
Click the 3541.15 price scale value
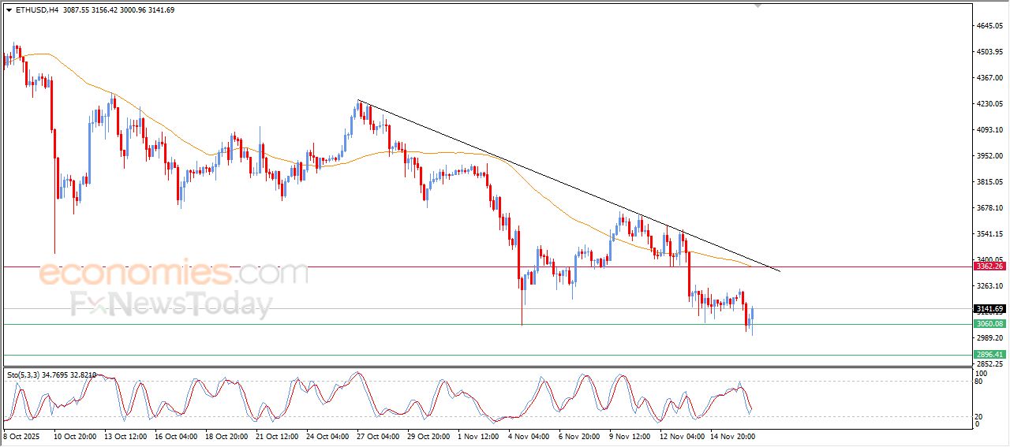pos(989,234)
